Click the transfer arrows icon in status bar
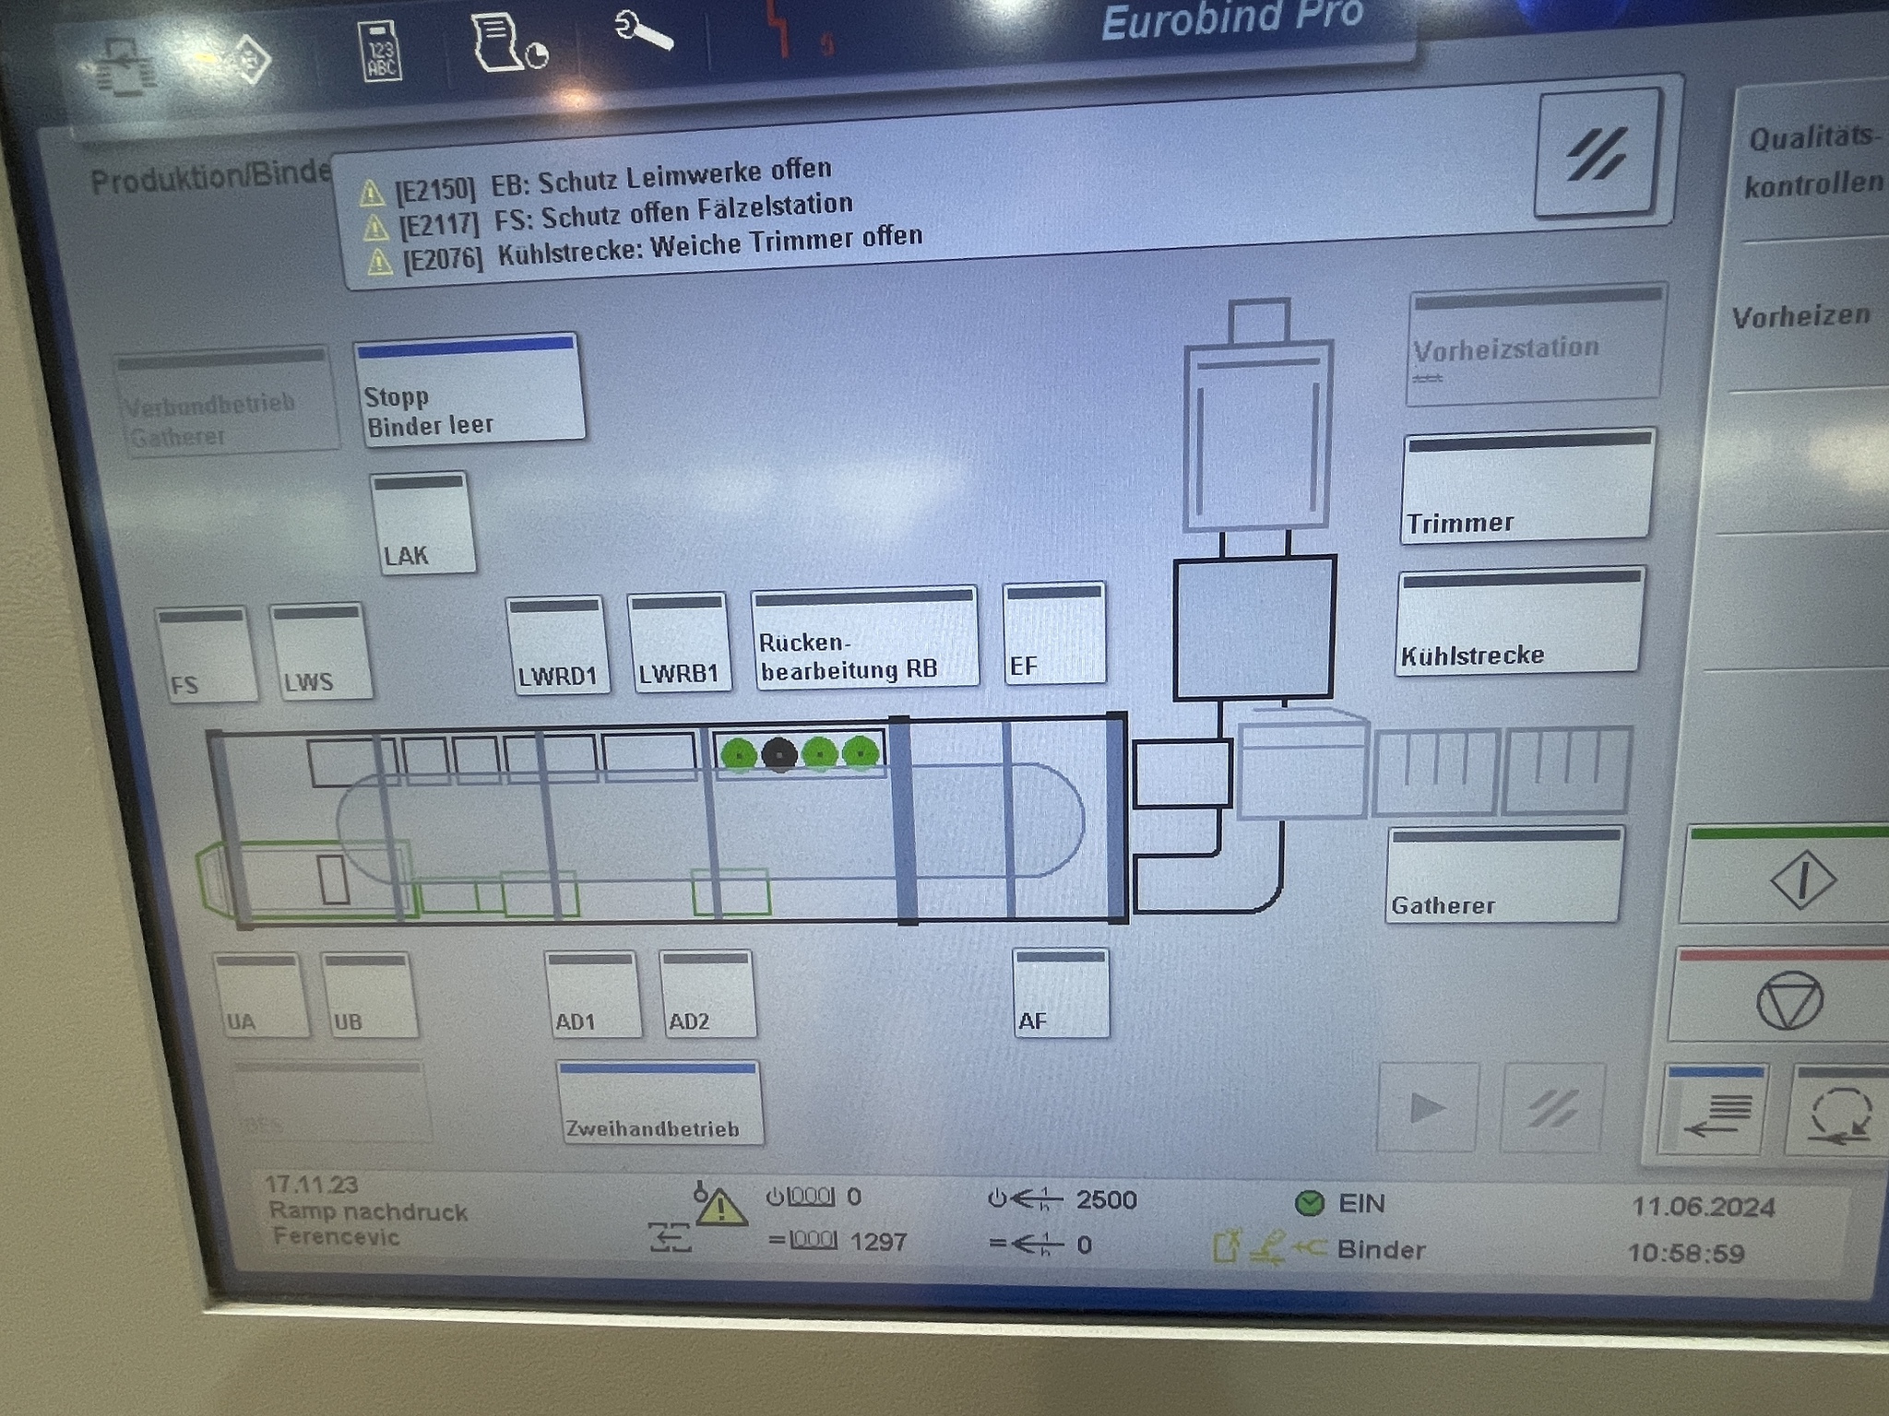 [x=671, y=1236]
